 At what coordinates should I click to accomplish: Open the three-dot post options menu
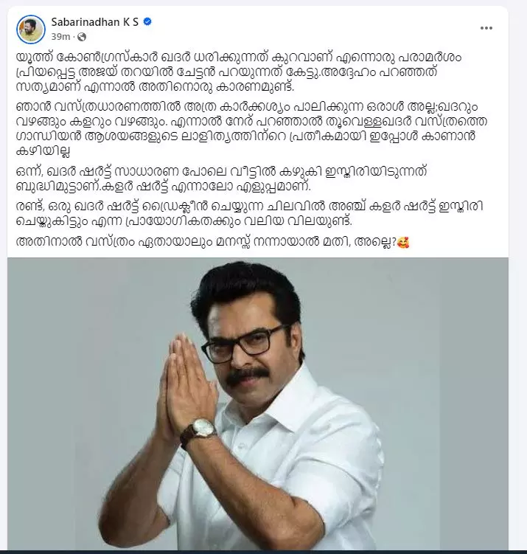486,28
